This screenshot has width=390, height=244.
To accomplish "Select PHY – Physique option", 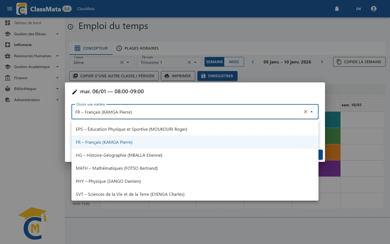I will 195,181.
